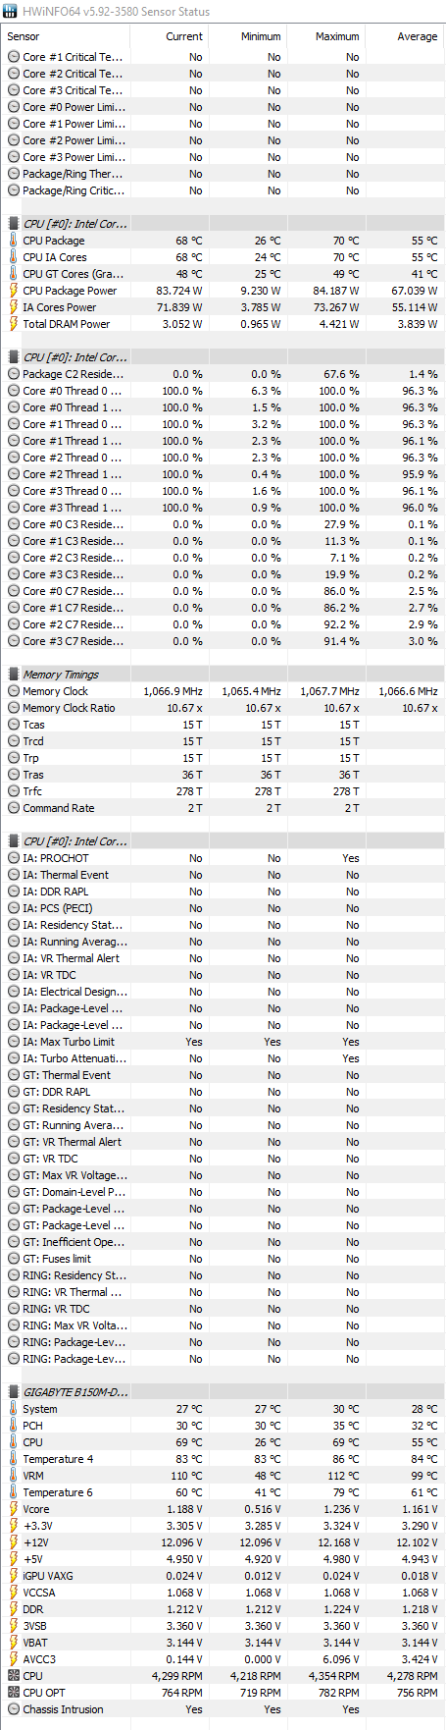This screenshot has width=446, height=1730.
Task: Select the IA Cores Power row
Action: pos(223,307)
